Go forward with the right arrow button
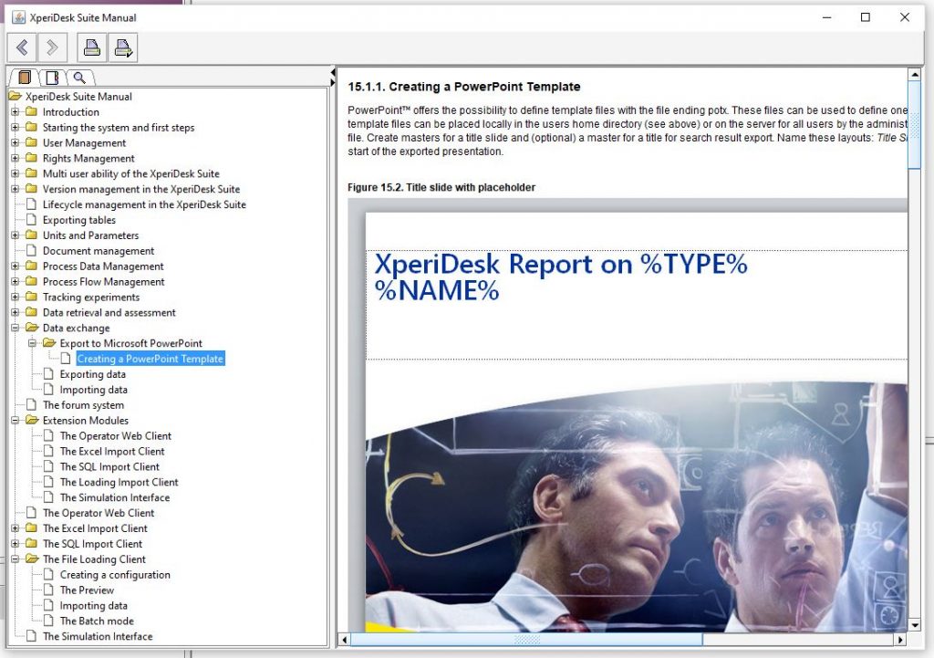Image resolution: width=934 pixels, height=658 pixels. 52,47
